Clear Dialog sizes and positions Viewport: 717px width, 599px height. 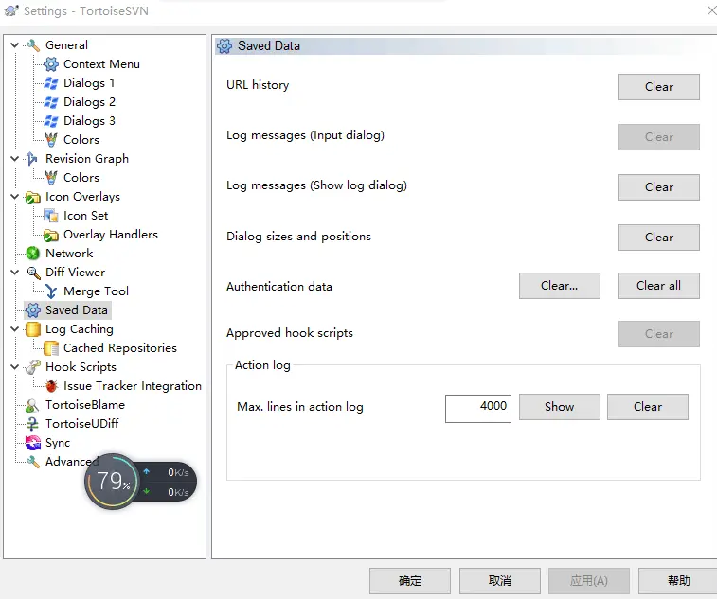[659, 238]
